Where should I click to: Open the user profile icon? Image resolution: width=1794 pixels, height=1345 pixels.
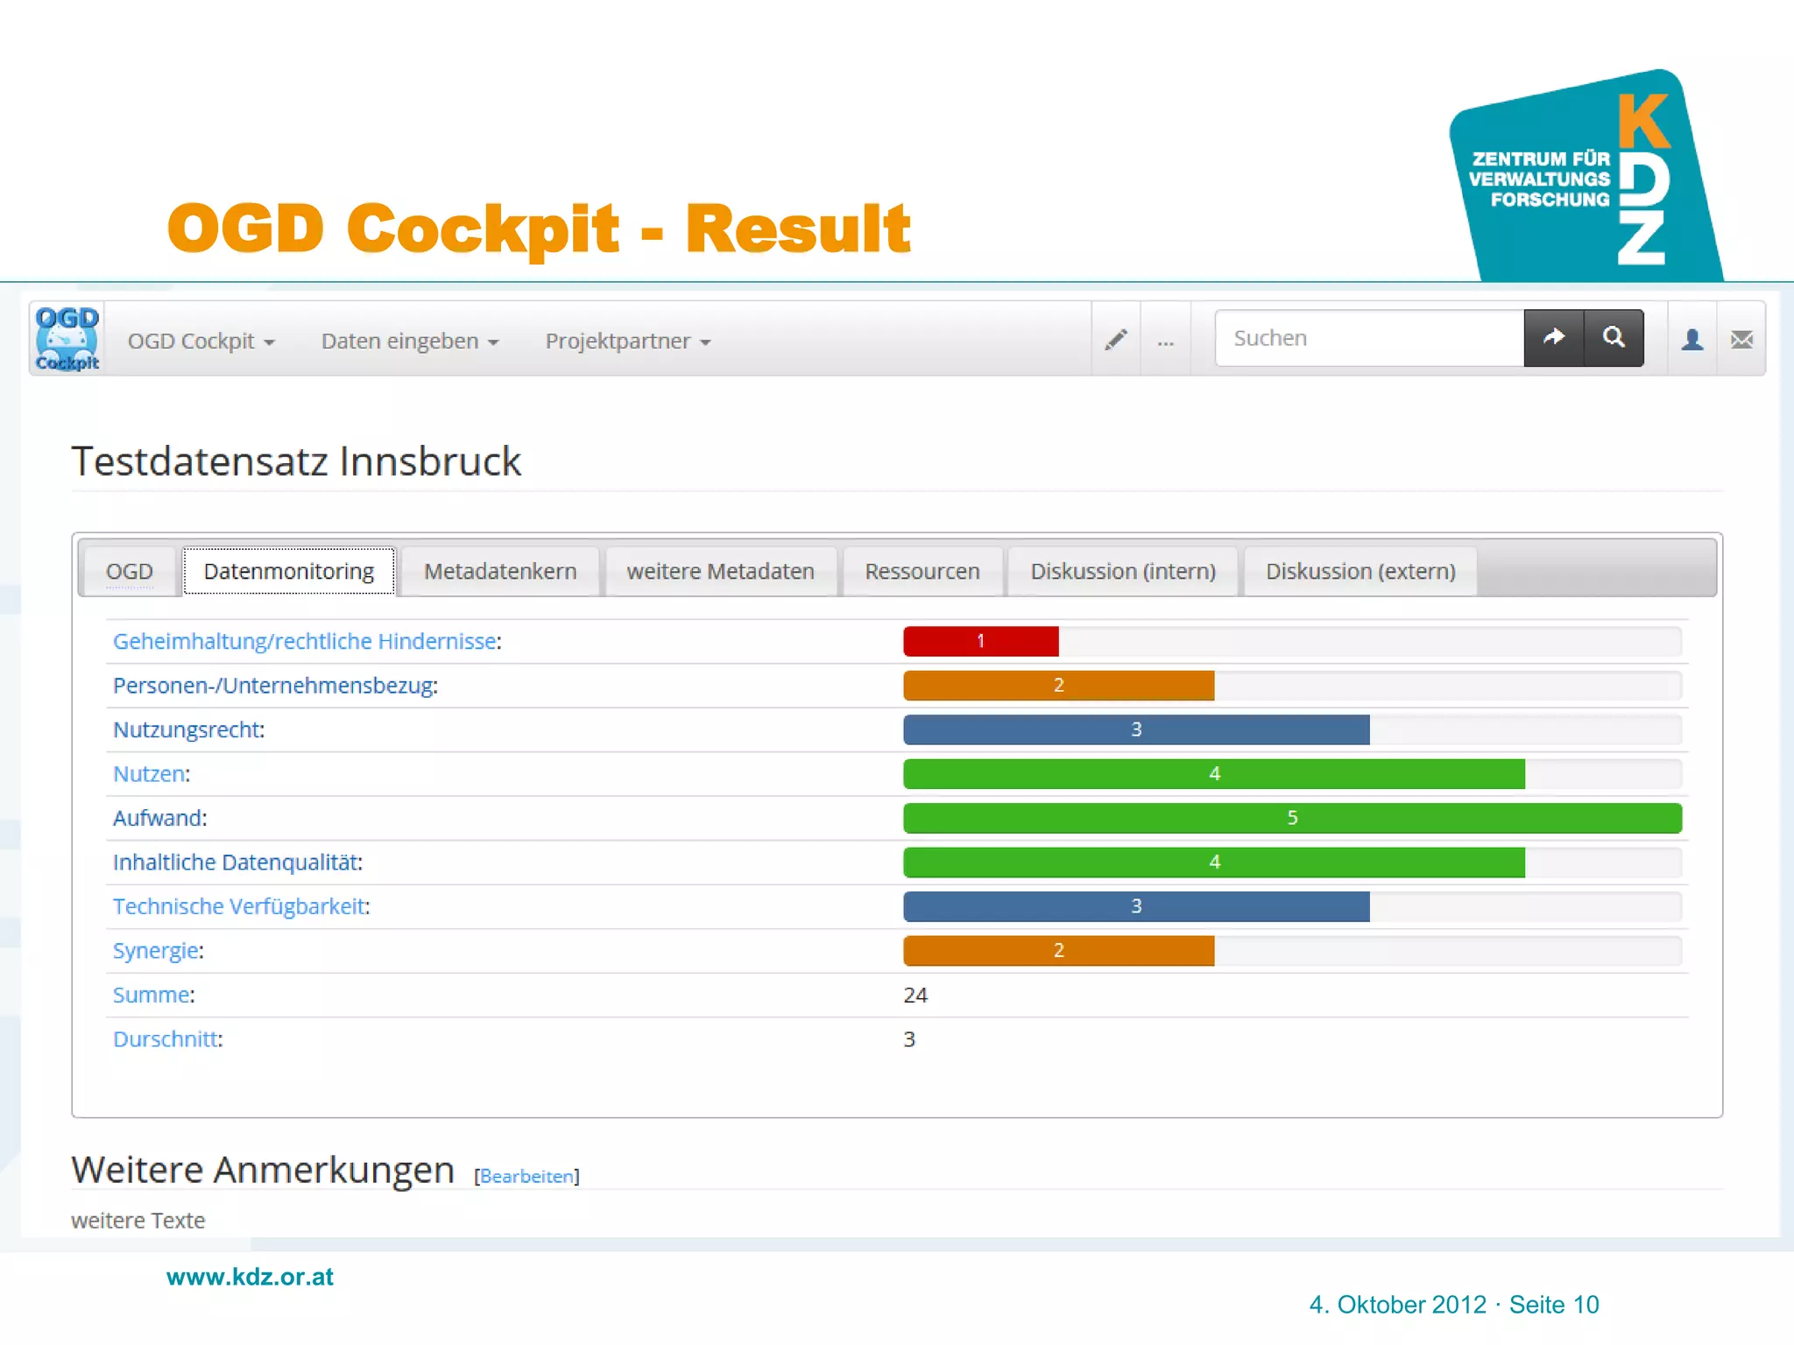pyautogui.click(x=1692, y=339)
